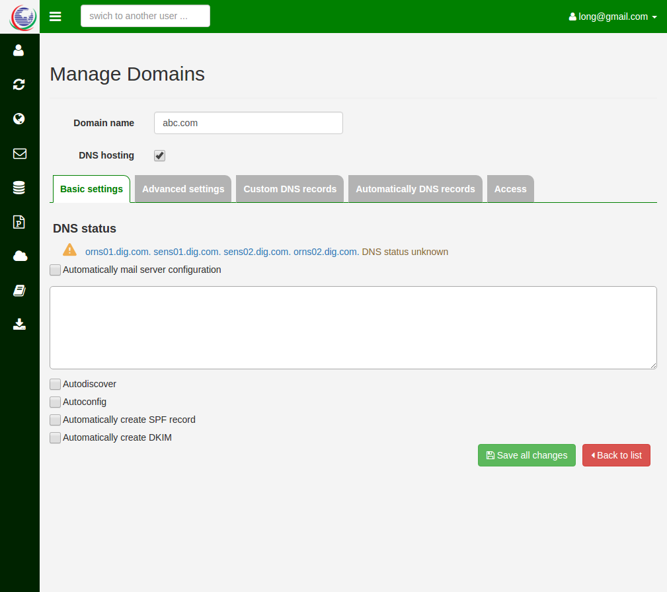Click the user icon in sidebar

click(19, 50)
